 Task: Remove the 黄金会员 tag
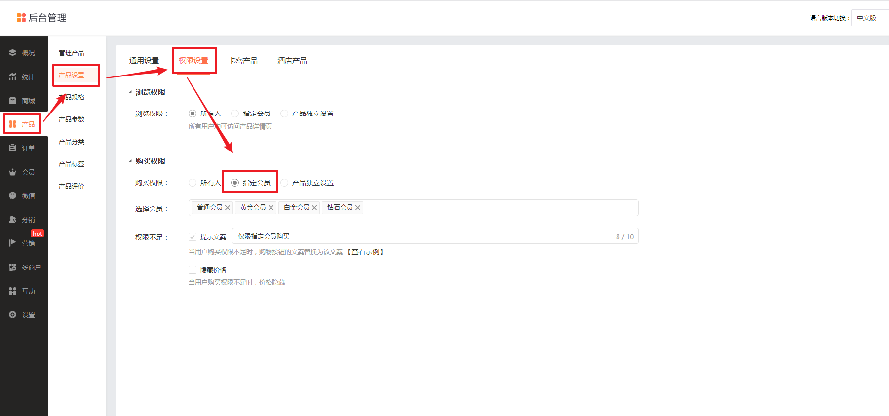tap(271, 208)
